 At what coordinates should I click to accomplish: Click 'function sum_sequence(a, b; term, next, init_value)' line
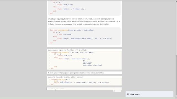point(72,53)
